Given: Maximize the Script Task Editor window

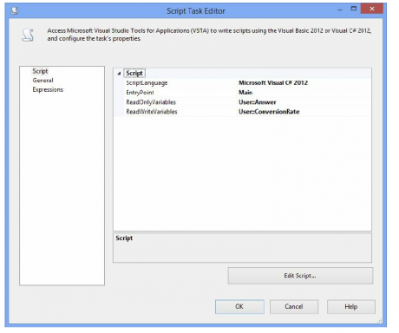Looking at the screenshot, I should click(354, 9).
